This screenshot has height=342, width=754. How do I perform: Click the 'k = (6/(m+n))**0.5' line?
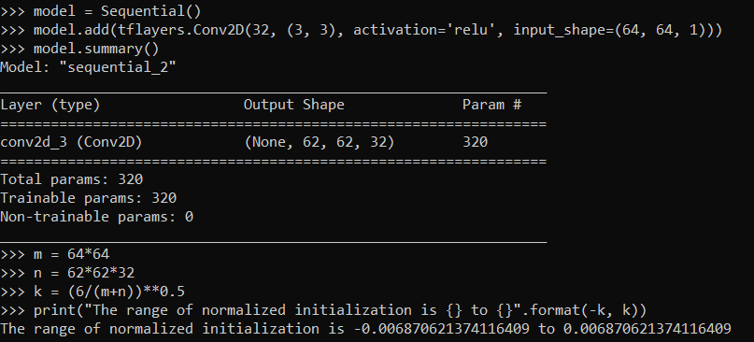(92, 292)
